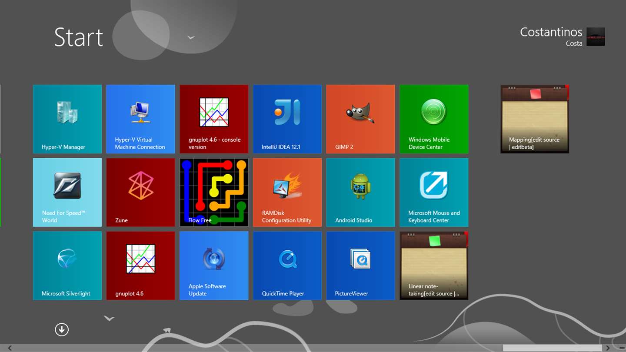Open the Microsoft Silverlight tile
Screen dimensions: 626x352
[x=67, y=266]
